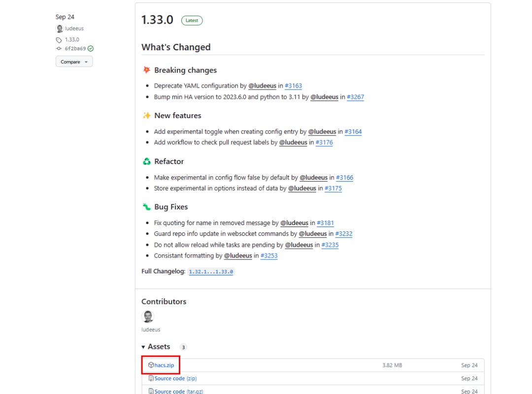Click the small ludeeus avatar in sidebar
This screenshot has height=394, width=532.
[60, 29]
